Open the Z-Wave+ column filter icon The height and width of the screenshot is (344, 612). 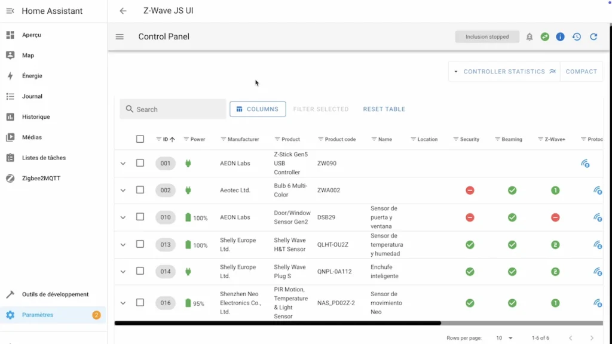540,139
